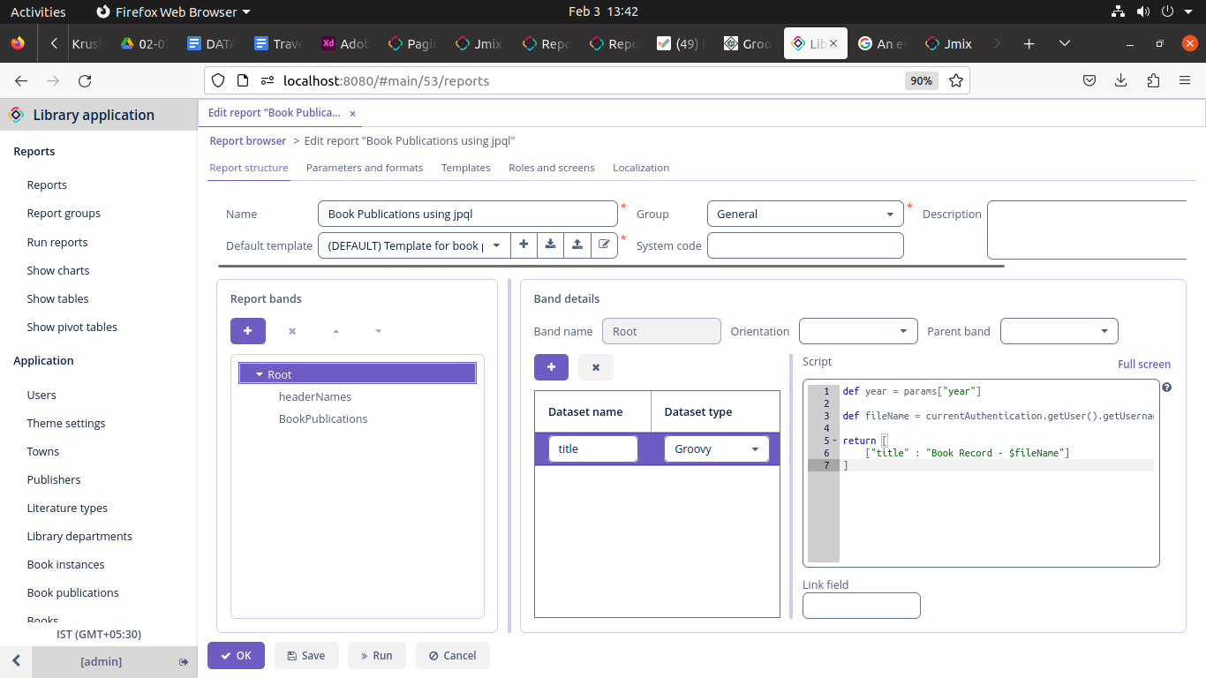The height and width of the screenshot is (678, 1206).
Task: Click the Save button
Action: pos(305,655)
